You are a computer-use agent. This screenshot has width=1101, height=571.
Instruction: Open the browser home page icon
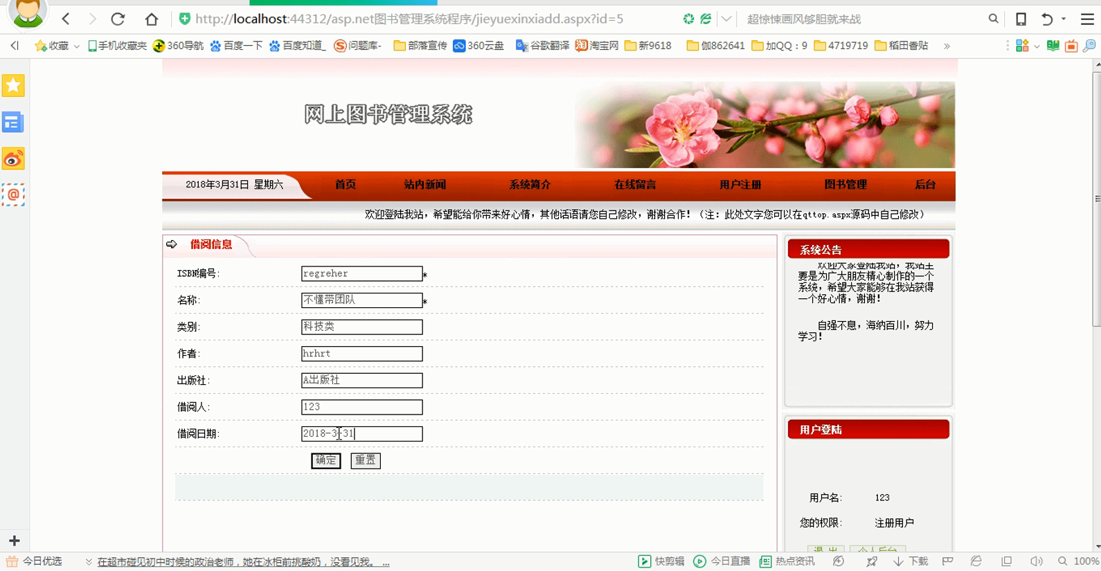coord(152,19)
